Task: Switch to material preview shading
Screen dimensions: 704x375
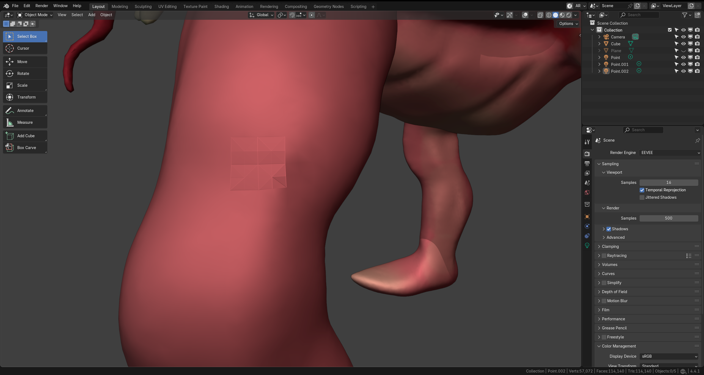Action: point(562,15)
